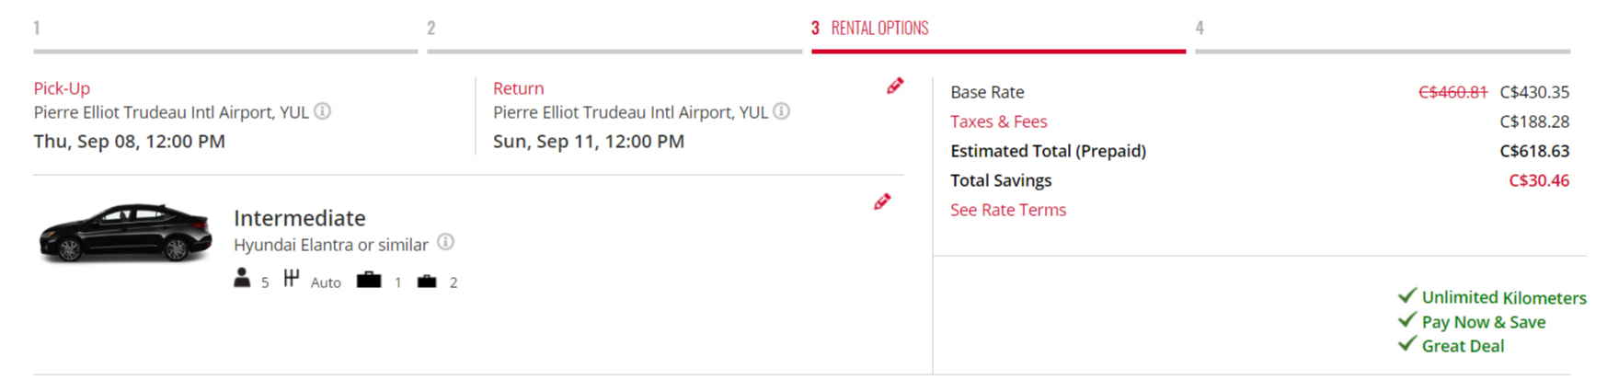The width and height of the screenshot is (1607, 380).
Task: Click the small bag luggage icon
Action: tap(427, 281)
